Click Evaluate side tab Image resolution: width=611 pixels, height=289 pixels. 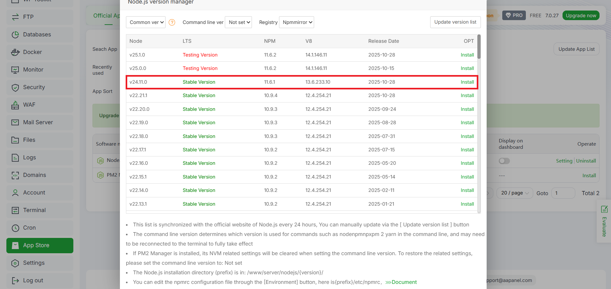click(x=604, y=221)
